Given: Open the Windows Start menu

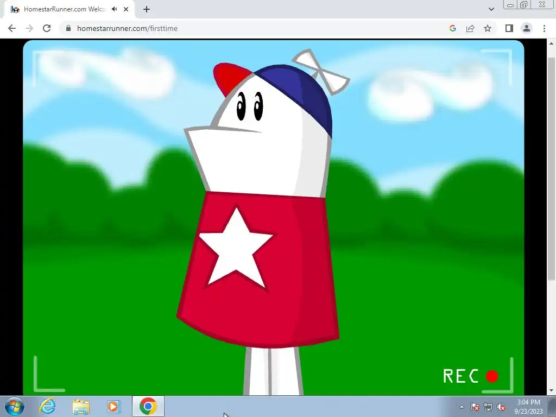Looking at the screenshot, I should coord(15,406).
